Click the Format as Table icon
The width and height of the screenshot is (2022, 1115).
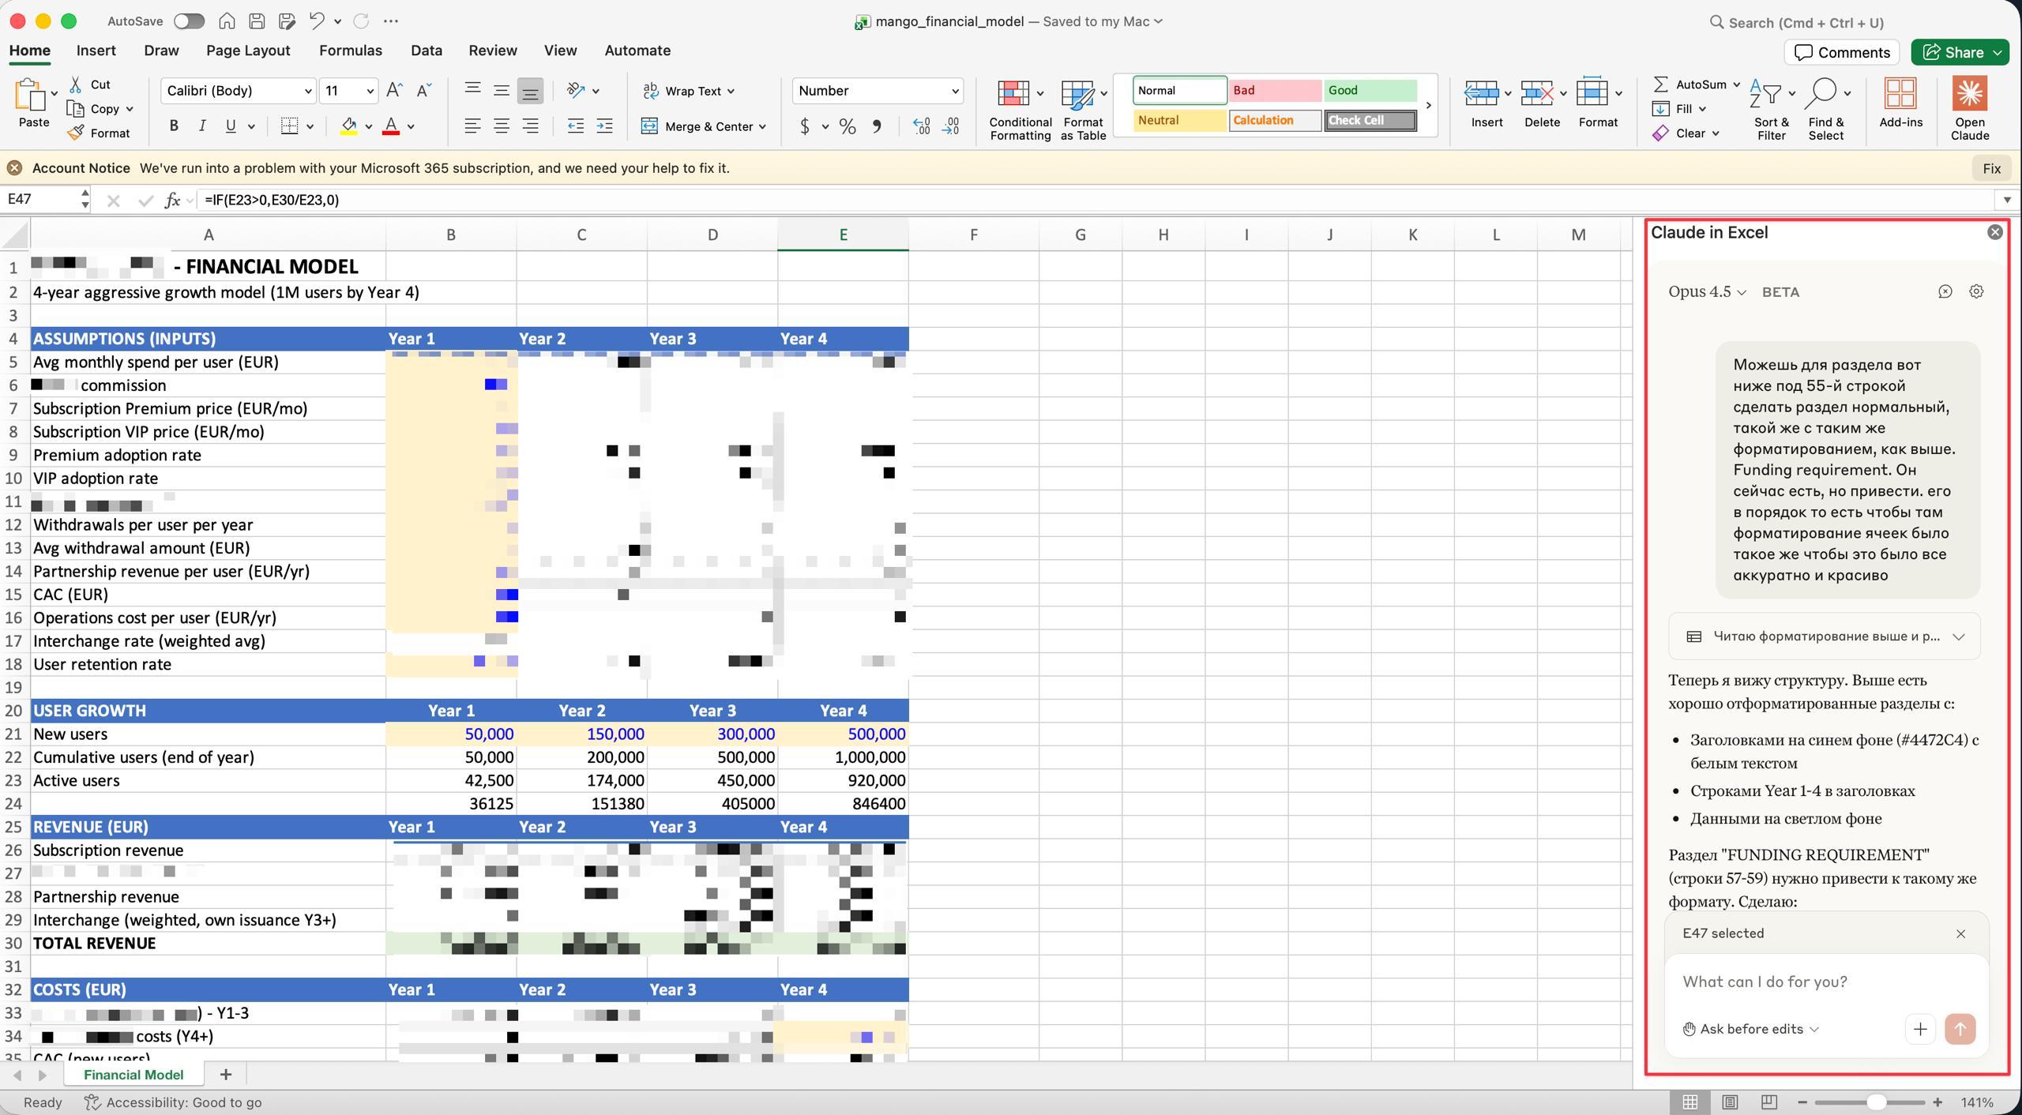[x=1077, y=94]
